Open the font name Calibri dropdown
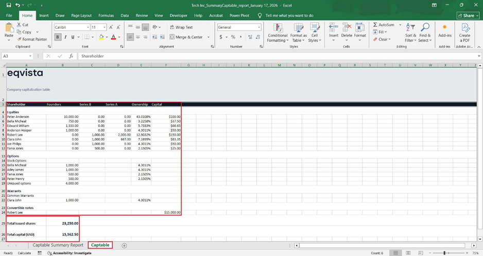 (88, 27)
